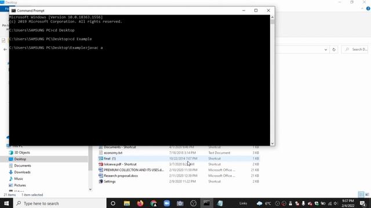Click Text Document type of economy.txt
The image size is (371, 208).
219,153
